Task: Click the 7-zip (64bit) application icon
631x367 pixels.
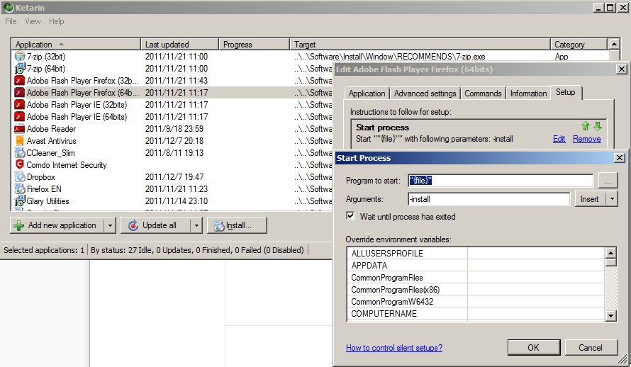Action: pos(20,68)
